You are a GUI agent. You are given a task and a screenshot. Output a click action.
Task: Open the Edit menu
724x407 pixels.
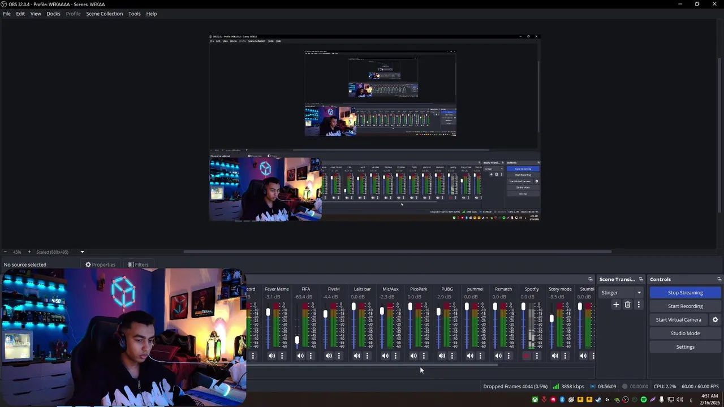(x=20, y=14)
